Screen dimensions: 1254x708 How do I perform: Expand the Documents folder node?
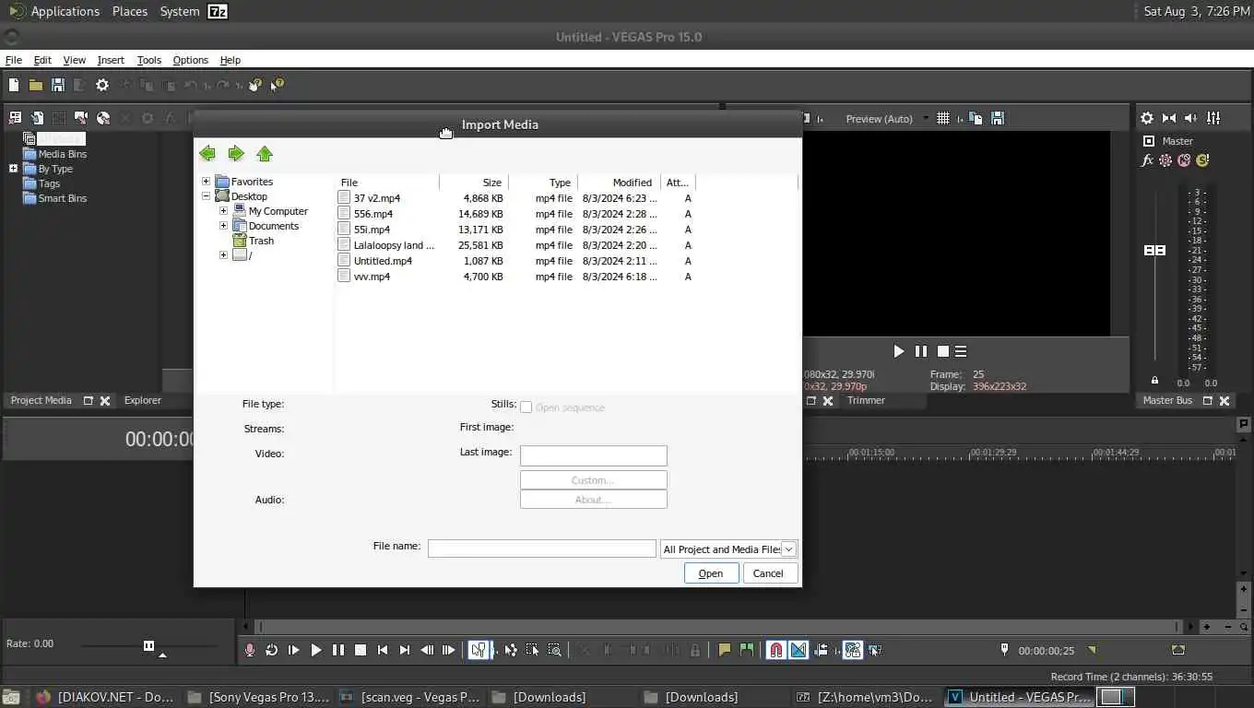point(223,226)
